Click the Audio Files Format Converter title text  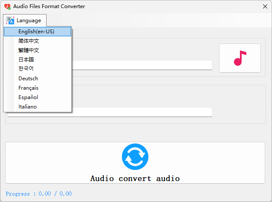pos(49,6)
